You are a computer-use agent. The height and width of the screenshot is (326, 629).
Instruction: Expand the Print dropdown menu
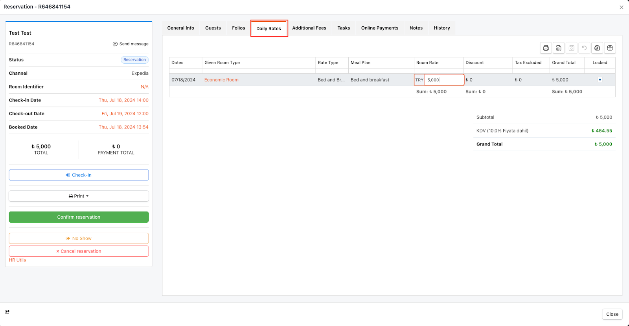pyautogui.click(x=79, y=196)
